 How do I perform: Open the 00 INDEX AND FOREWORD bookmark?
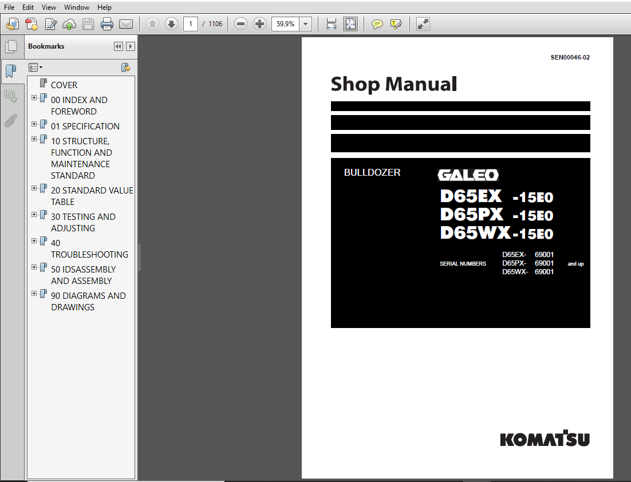coord(79,106)
